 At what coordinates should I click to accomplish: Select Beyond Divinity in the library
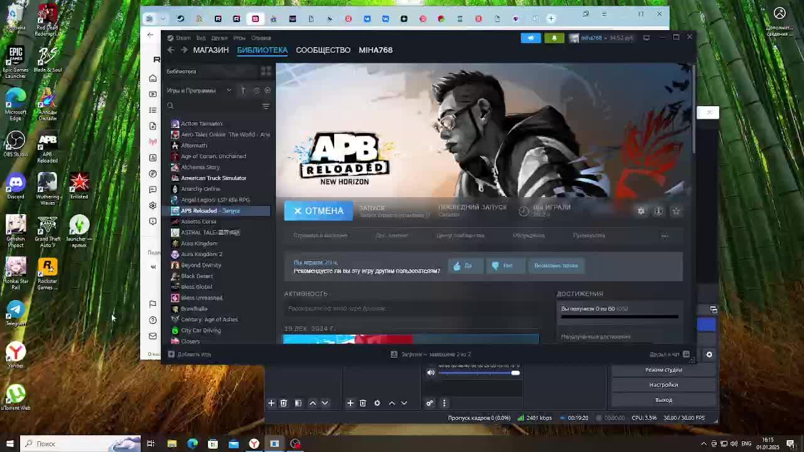coord(201,265)
